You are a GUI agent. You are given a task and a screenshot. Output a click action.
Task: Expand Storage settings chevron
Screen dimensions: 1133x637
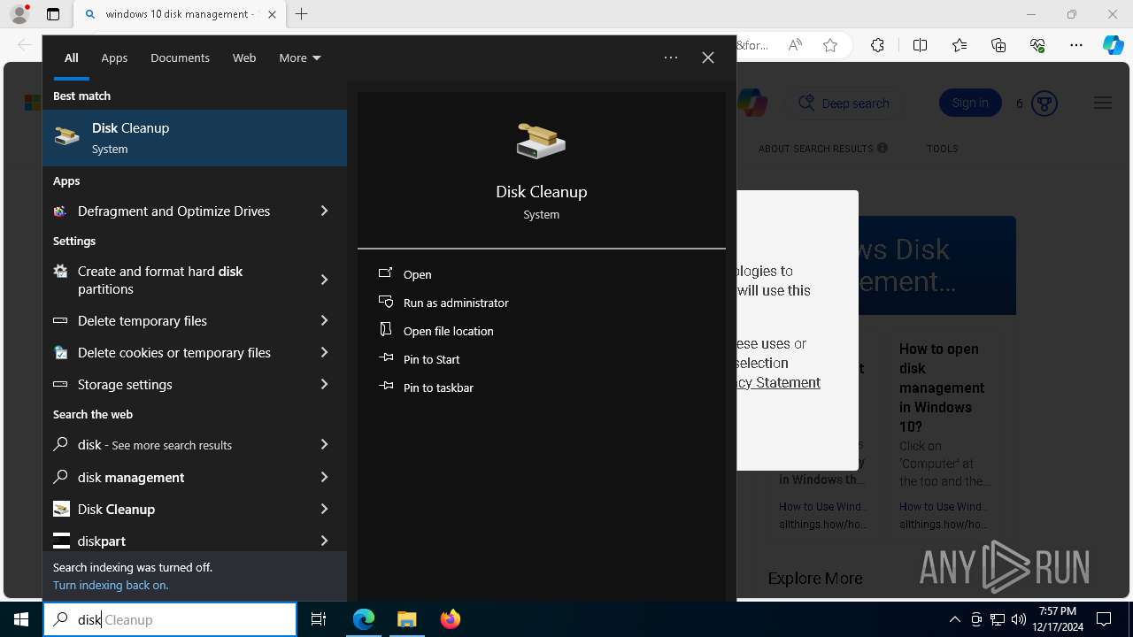pyautogui.click(x=324, y=384)
